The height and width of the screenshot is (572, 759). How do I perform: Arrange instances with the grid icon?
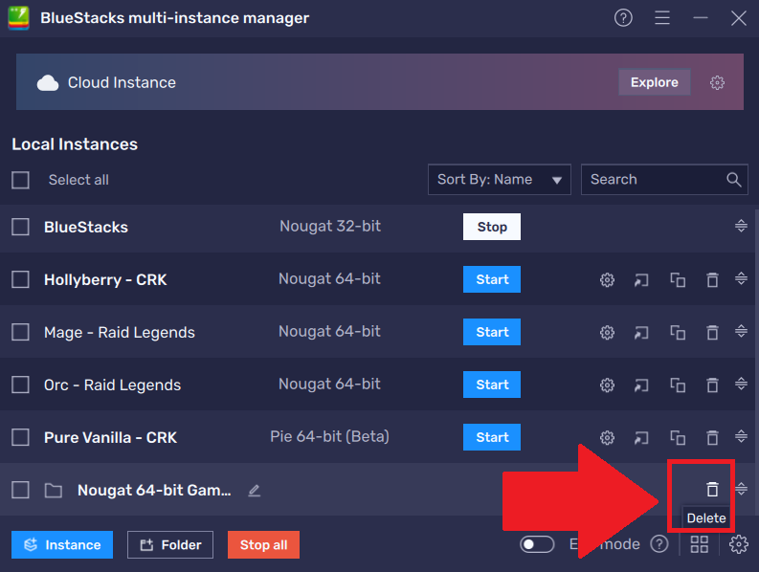pos(700,545)
